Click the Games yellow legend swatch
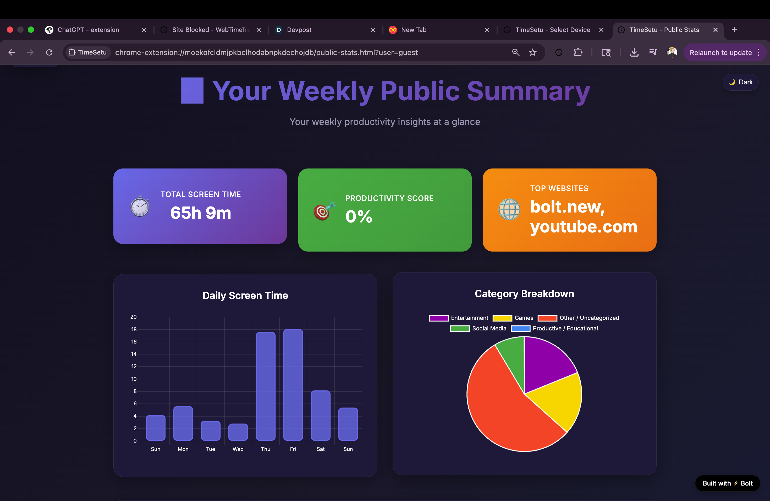770x501 pixels. [502, 318]
